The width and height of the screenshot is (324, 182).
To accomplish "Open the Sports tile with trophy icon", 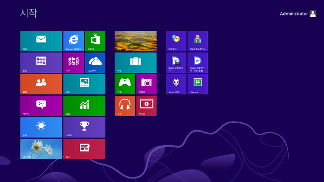I will 84,128.
